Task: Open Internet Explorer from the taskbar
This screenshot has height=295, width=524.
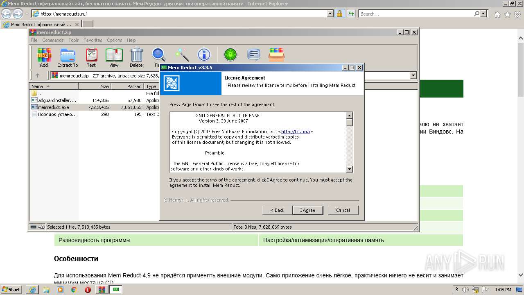Action: 32,290
